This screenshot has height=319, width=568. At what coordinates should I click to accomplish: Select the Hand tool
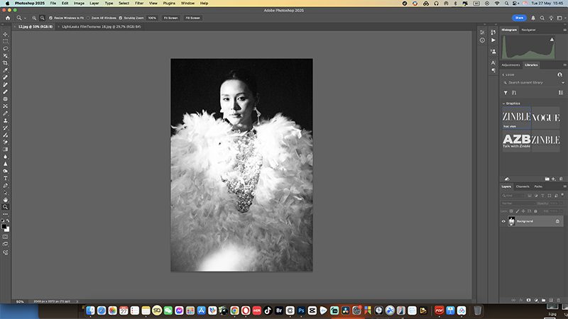(5, 199)
